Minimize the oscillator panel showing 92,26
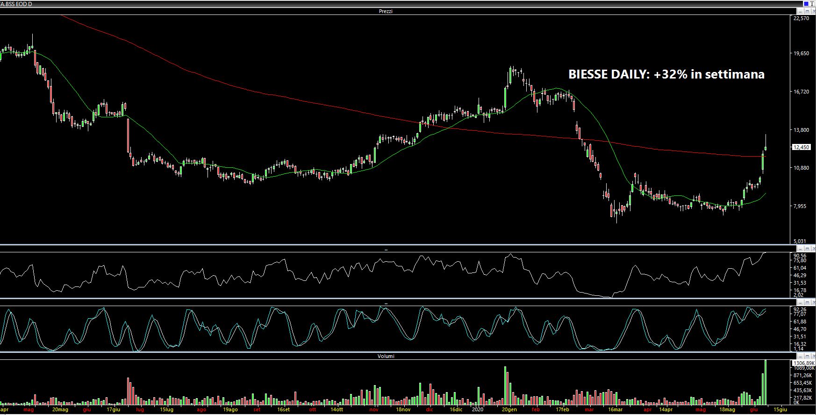Screen dimensions: 816x415 tap(800, 302)
